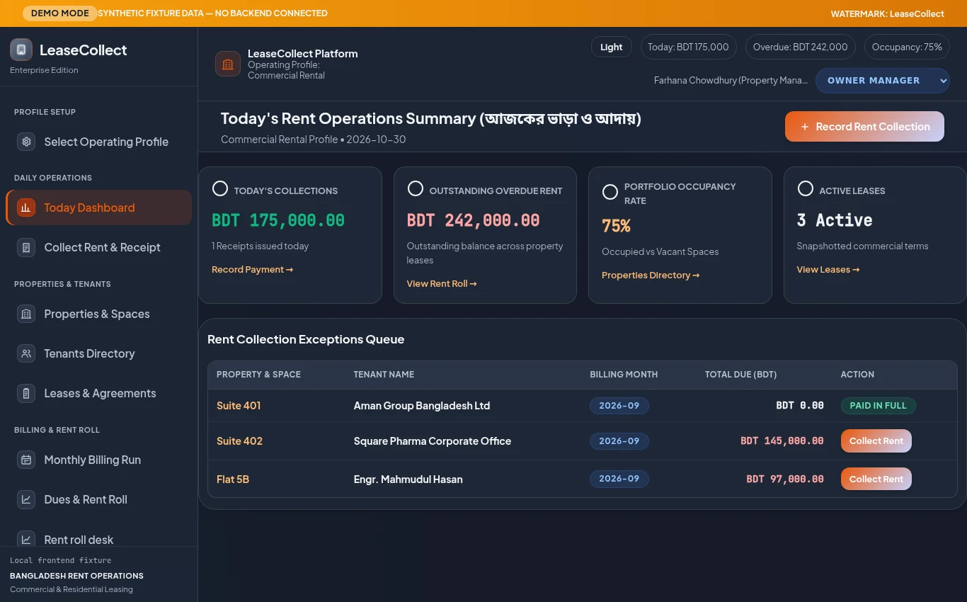Click the Occupancy: 75% chip
The image size is (967, 602).
click(x=907, y=47)
